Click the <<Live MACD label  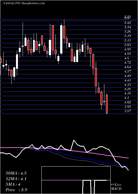click(116, 187)
